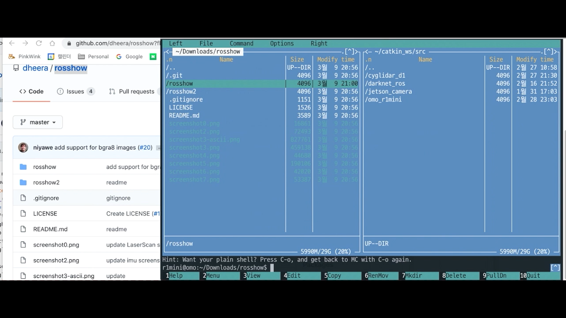
Task: Open the PinkWink bookmark
Action: pos(25,57)
